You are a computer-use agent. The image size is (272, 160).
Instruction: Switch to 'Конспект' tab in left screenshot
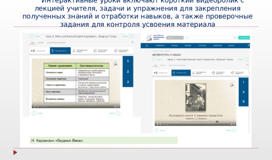pos(40,43)
